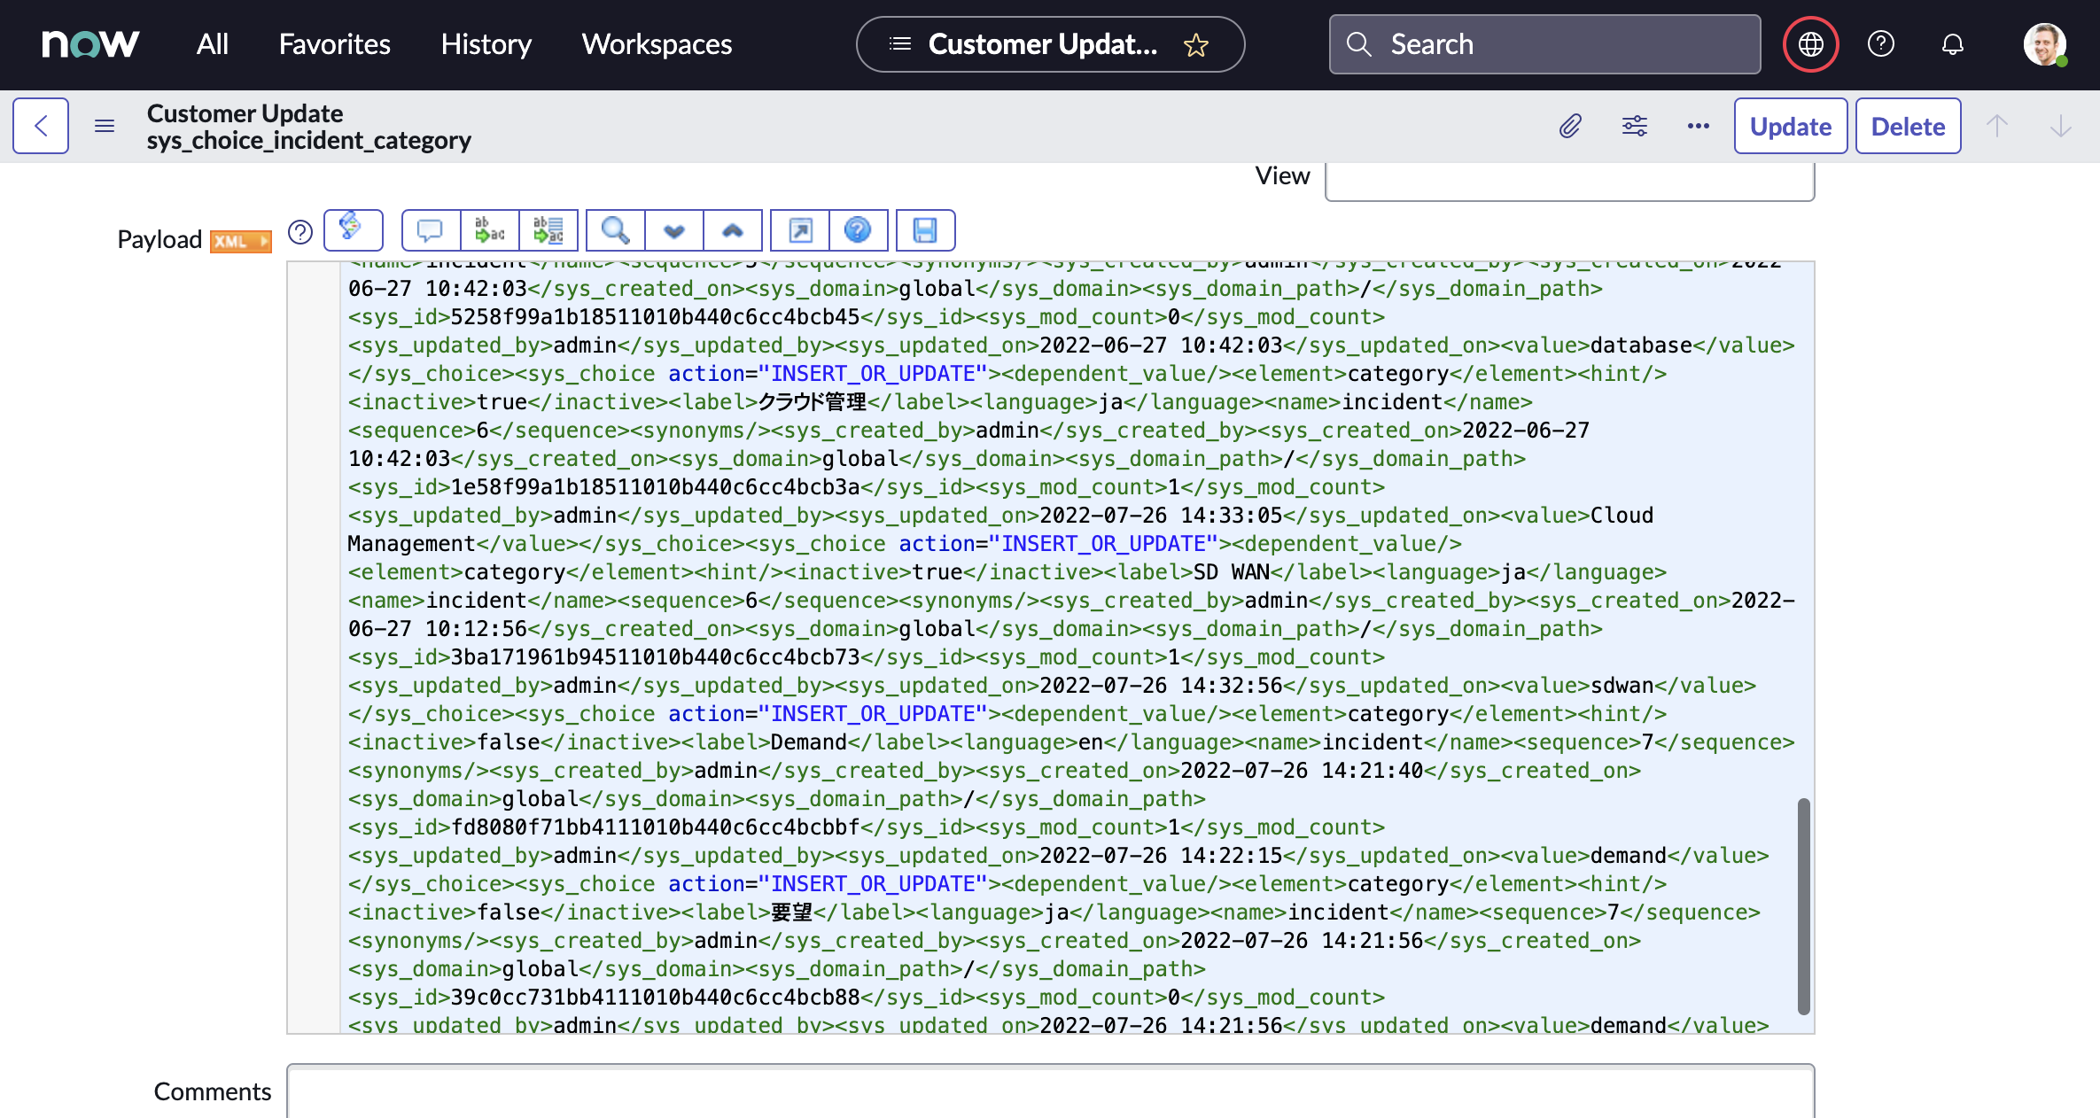Find next with the down chevron
Viewport: 2100px width, 1118px height.
(x=674, y=230)
